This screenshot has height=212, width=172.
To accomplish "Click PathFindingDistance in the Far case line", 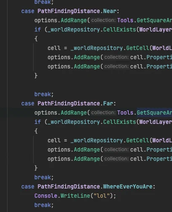I will [x=69, y=104].
